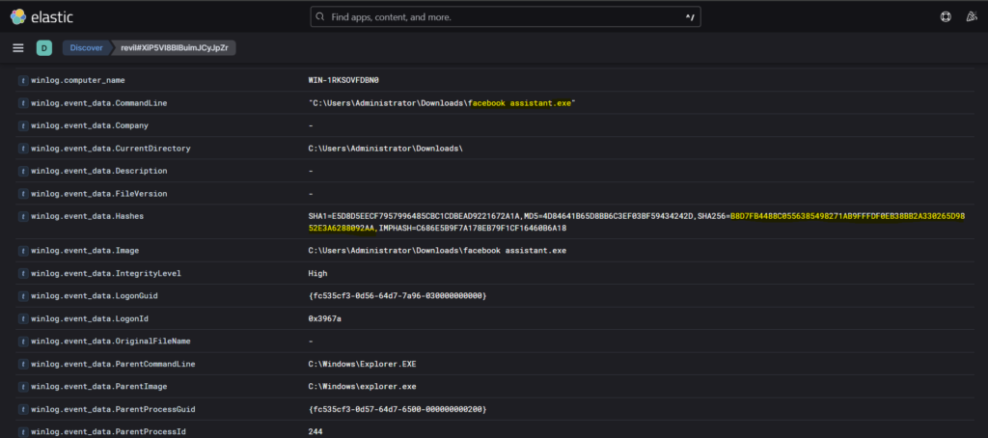Image resolution: width=988 pixels, height=438 pixels.
Task: Focus the 'Find apps, content, and more' search field
Action: tap(502, 17)
